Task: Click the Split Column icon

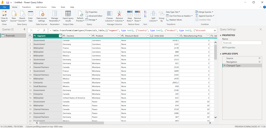Action: pyautogui.click(x=153, y=14)
